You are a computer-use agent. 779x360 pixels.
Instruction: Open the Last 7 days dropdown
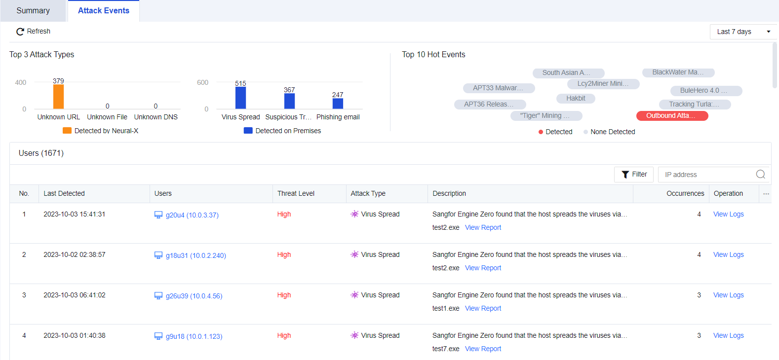point(743,32)
